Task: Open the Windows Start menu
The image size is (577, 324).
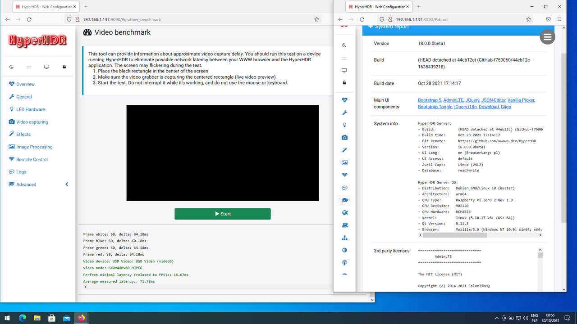Action: 8,318
